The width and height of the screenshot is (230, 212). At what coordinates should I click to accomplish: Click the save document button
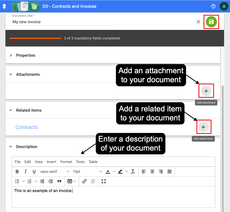tap(211, 22)
